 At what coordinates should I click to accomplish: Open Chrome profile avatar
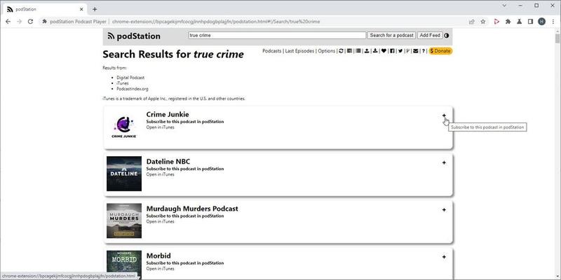point(541,22)
